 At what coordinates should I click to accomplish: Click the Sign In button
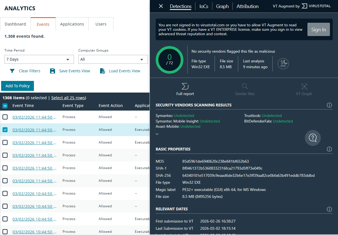point(319,29)
